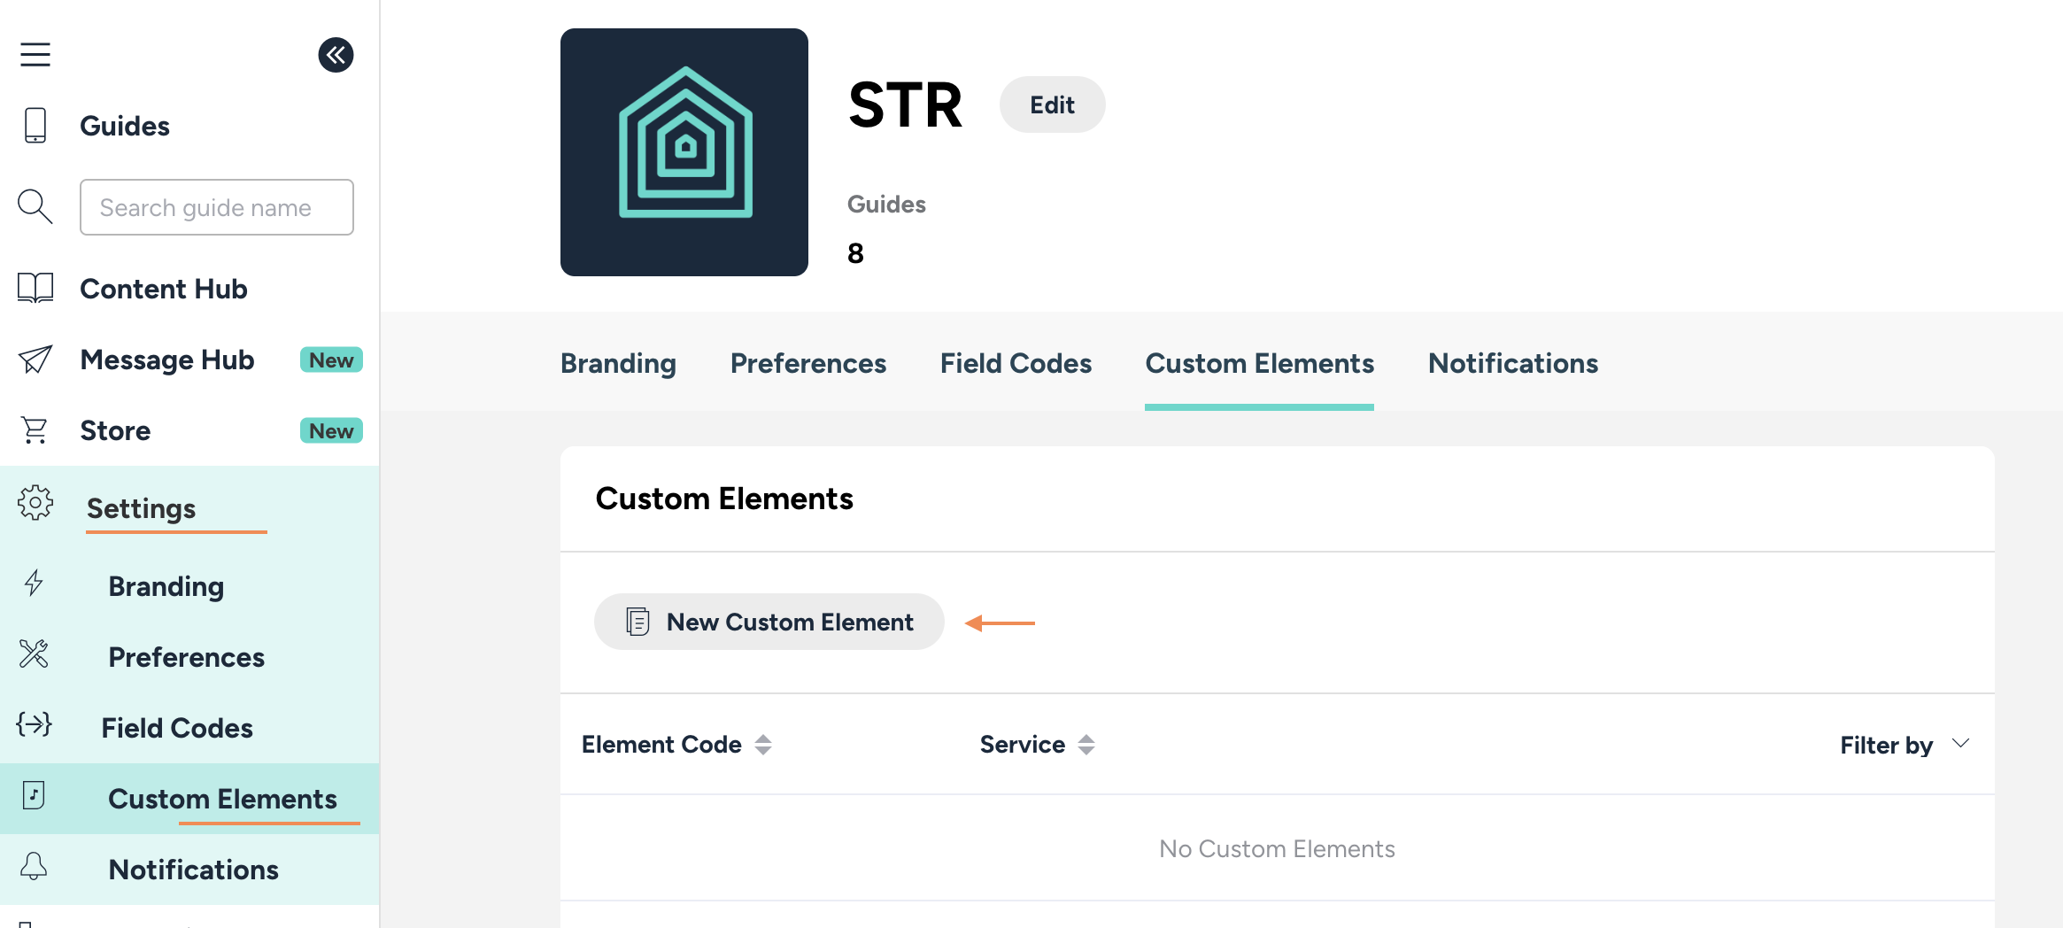Collapse sidebar with double-chevron icon
2063x928 pixels.
336,55
